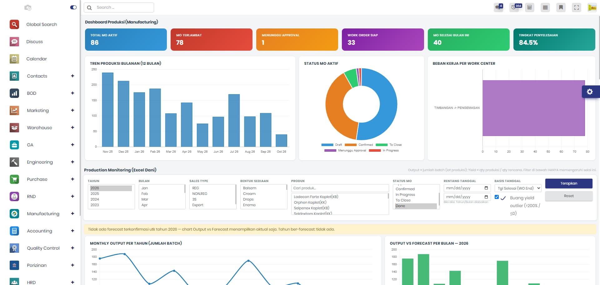This screenshot has width=600, height=285.
Task: Expand the Marketing menu plus
Action: coord(72,110)
